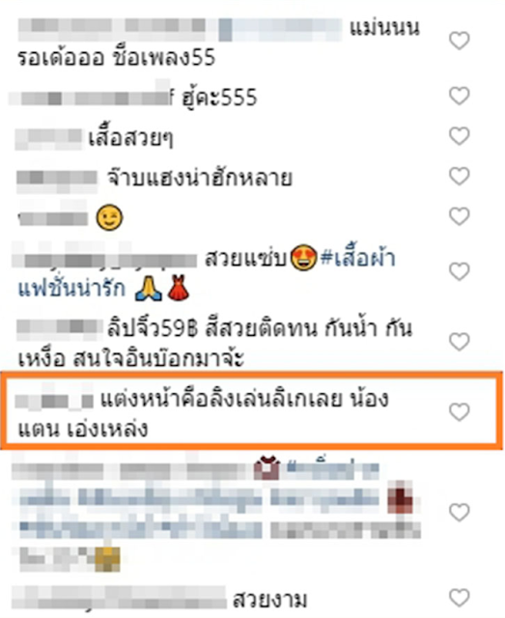Open the #เสื้อผ้า hashtag link

pos(358,258)
